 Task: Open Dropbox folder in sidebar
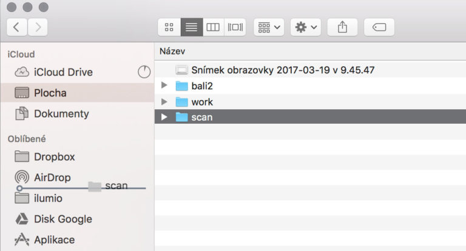click(x=54, y=156)
